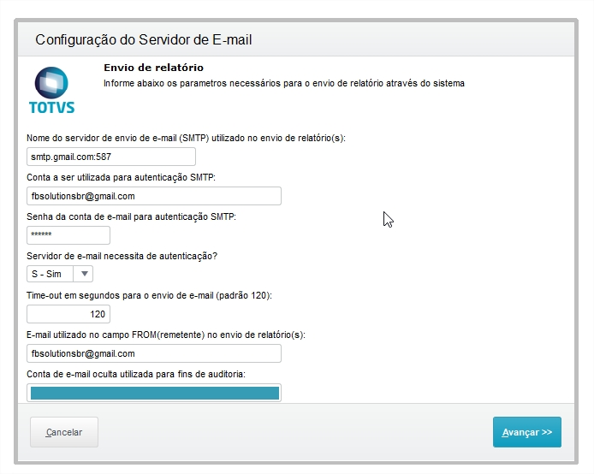The height and width of the screenshot is (474, 594).
Task: Click the 'Envio de relatório' heading
Action: tap(153, 67)
